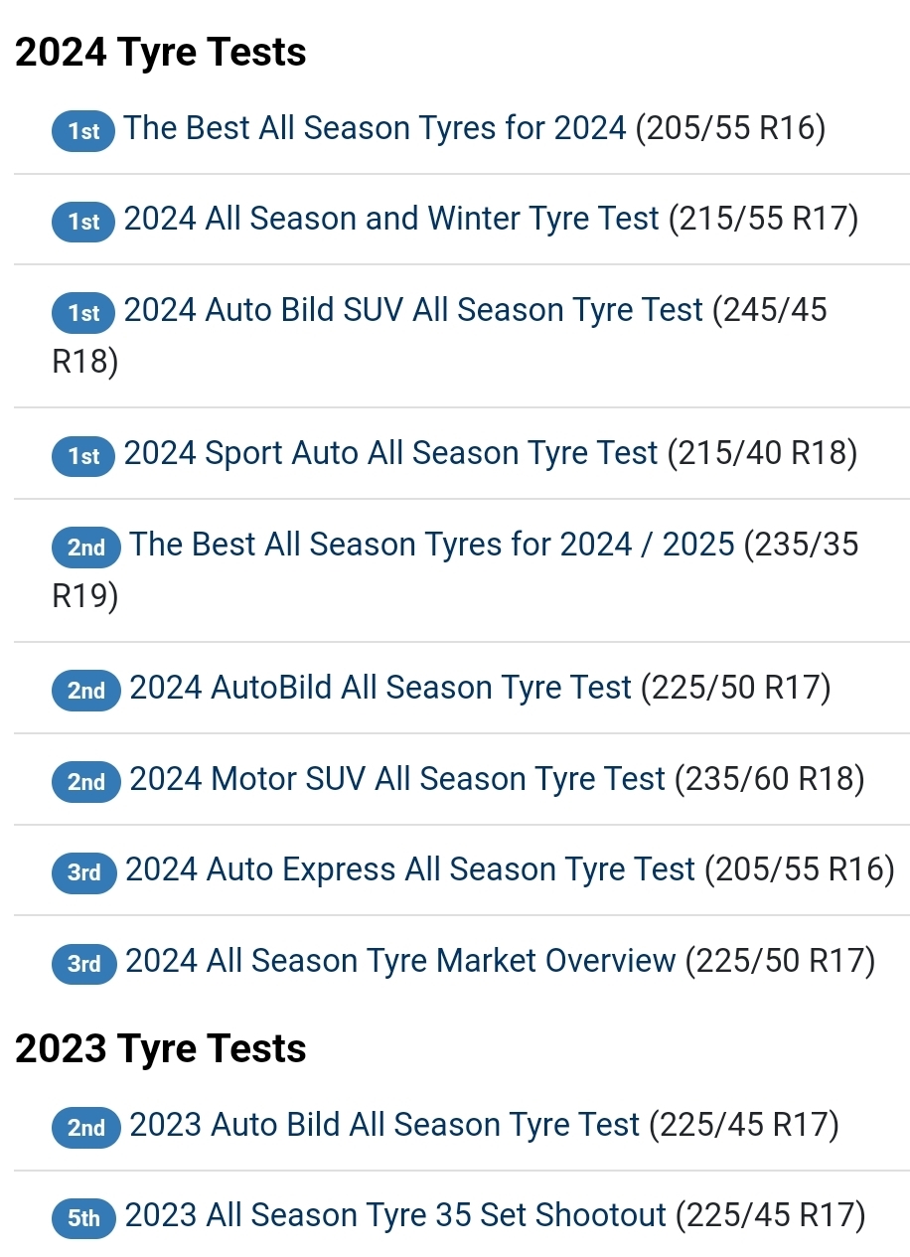Click the 5th badge beside 35 Set Shootout
This screenshot has height=1257, width=910.
(x=84, y=1218)
